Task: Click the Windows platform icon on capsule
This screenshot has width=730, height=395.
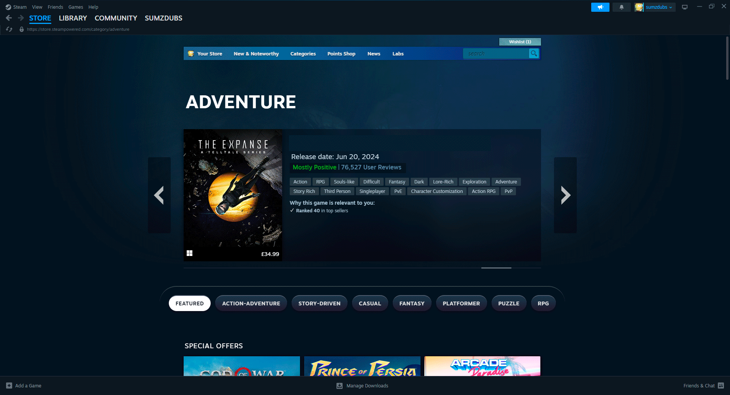Action: point(189,253)
